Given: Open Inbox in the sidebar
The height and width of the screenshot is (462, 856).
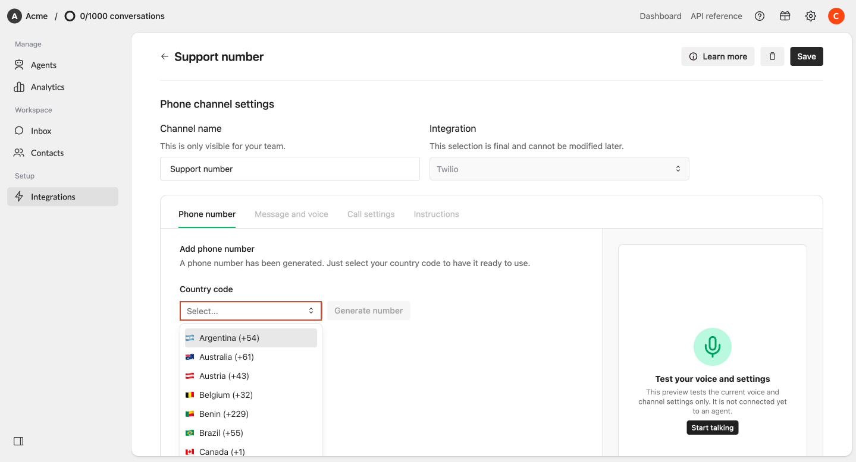Looking at the screenshot, I should click(x=62, y=131).
